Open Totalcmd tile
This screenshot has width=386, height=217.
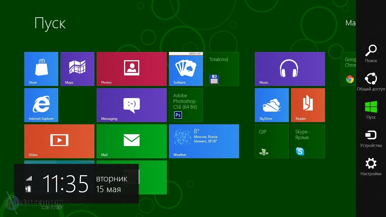point(222,69)
